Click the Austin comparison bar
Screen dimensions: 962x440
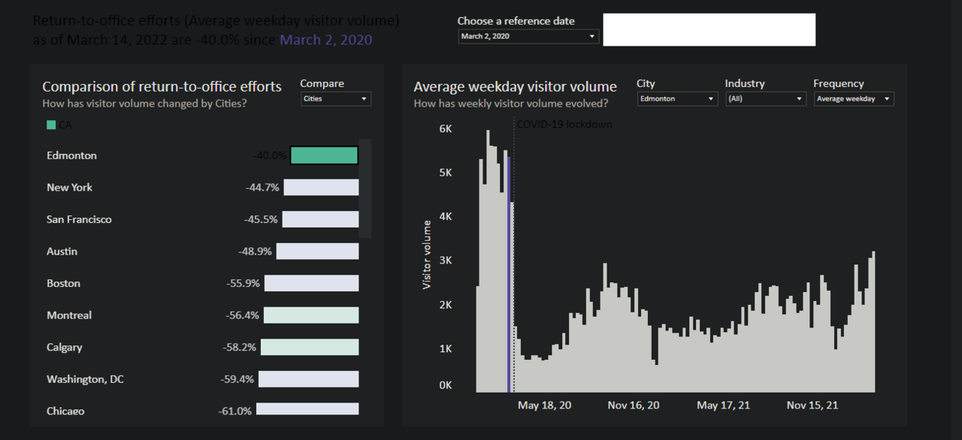click(x=317, y=252)
